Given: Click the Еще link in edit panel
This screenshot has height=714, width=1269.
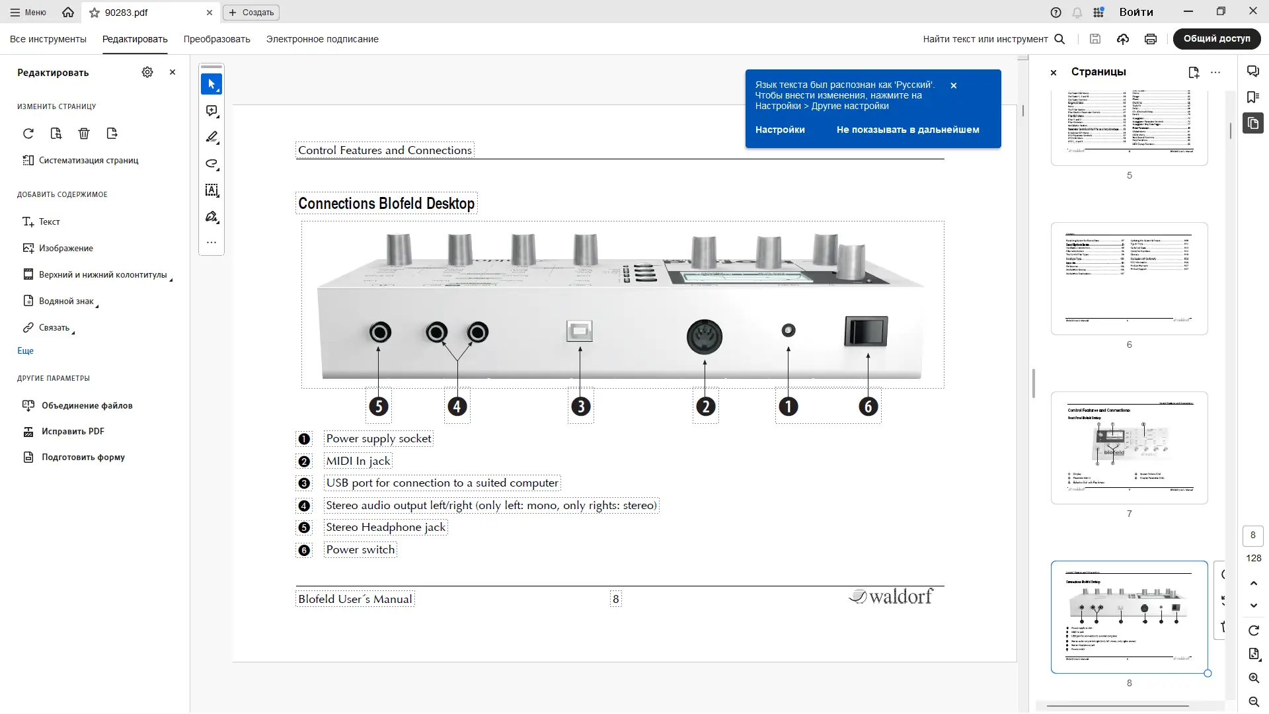Looking at the screenshot, I should point(25,351).
